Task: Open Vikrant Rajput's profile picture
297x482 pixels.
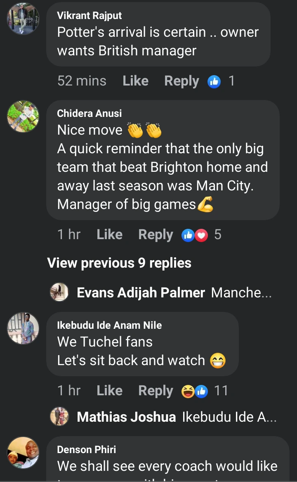Action: coord(23,19)
